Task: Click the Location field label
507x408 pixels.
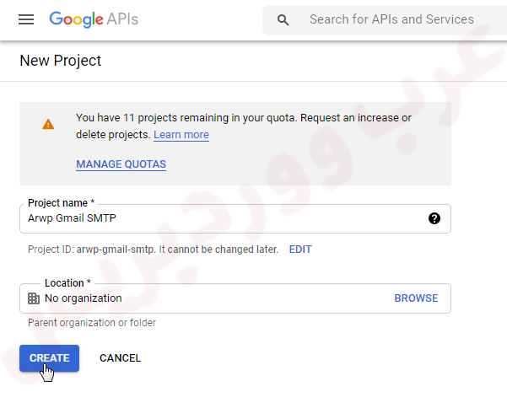Action: click(x=67, y=283)
